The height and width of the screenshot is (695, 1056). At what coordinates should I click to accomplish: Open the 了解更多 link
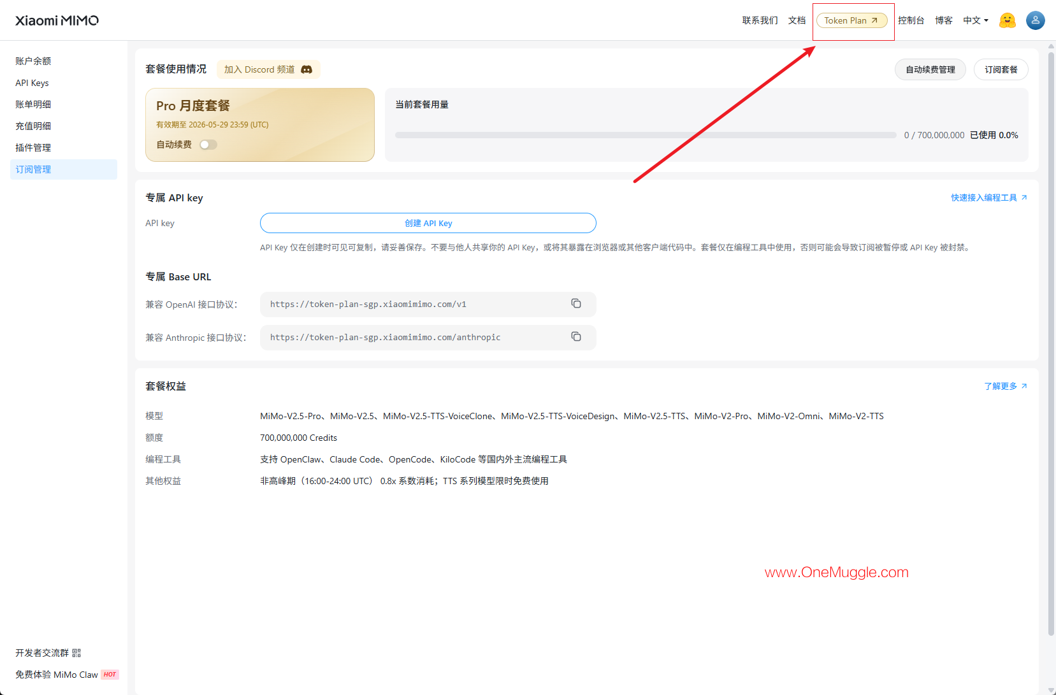1006,386
